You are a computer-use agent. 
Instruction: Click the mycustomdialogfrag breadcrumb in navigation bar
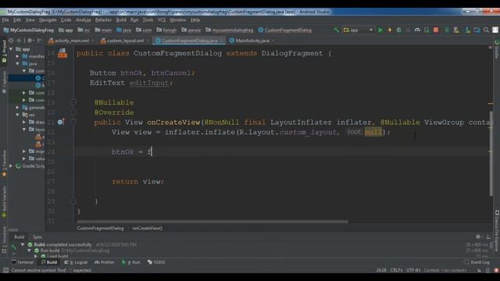pyautogui.click(x=229, y=30)
